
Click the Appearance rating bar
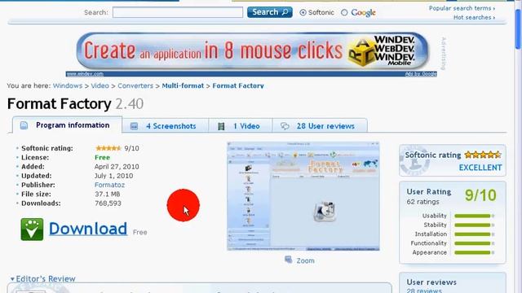[475, 252]
